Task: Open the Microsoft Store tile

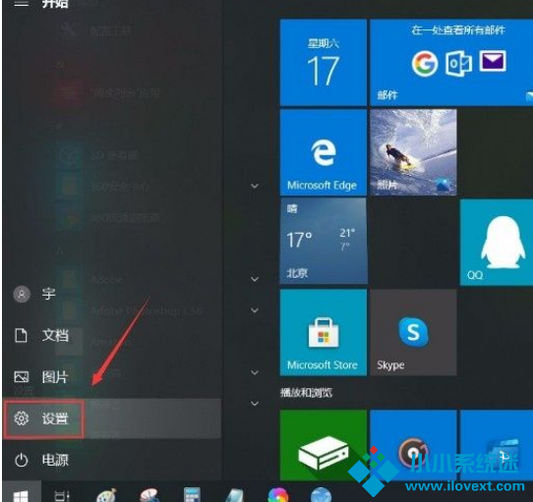Action: click(x=324, y=332)
